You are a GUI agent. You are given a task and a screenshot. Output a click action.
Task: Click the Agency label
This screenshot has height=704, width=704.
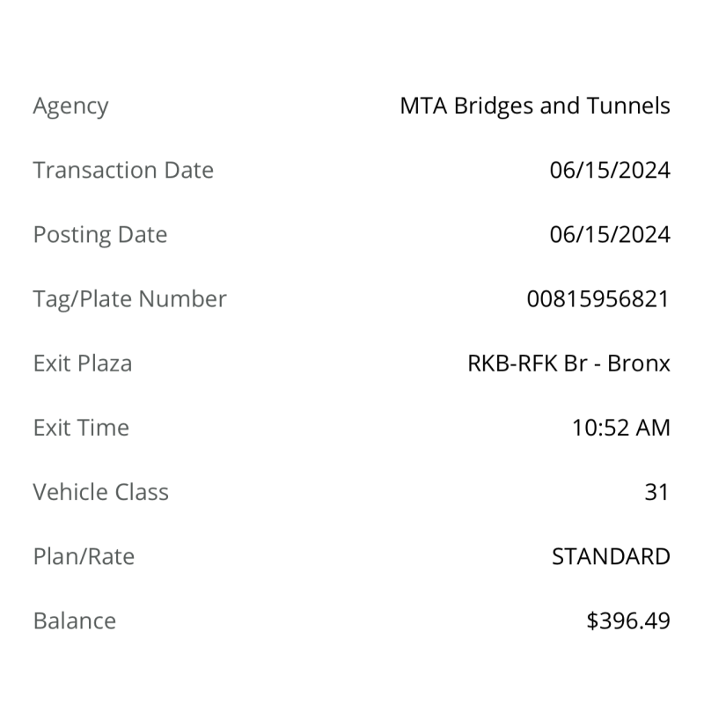[x=71, y=106]
